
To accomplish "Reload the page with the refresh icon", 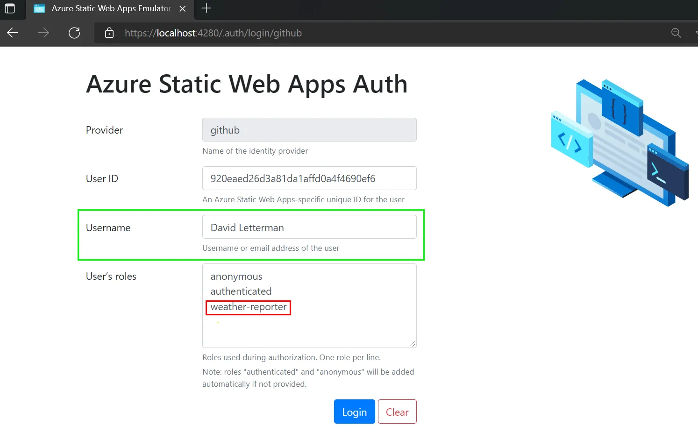I will (74, 33).
